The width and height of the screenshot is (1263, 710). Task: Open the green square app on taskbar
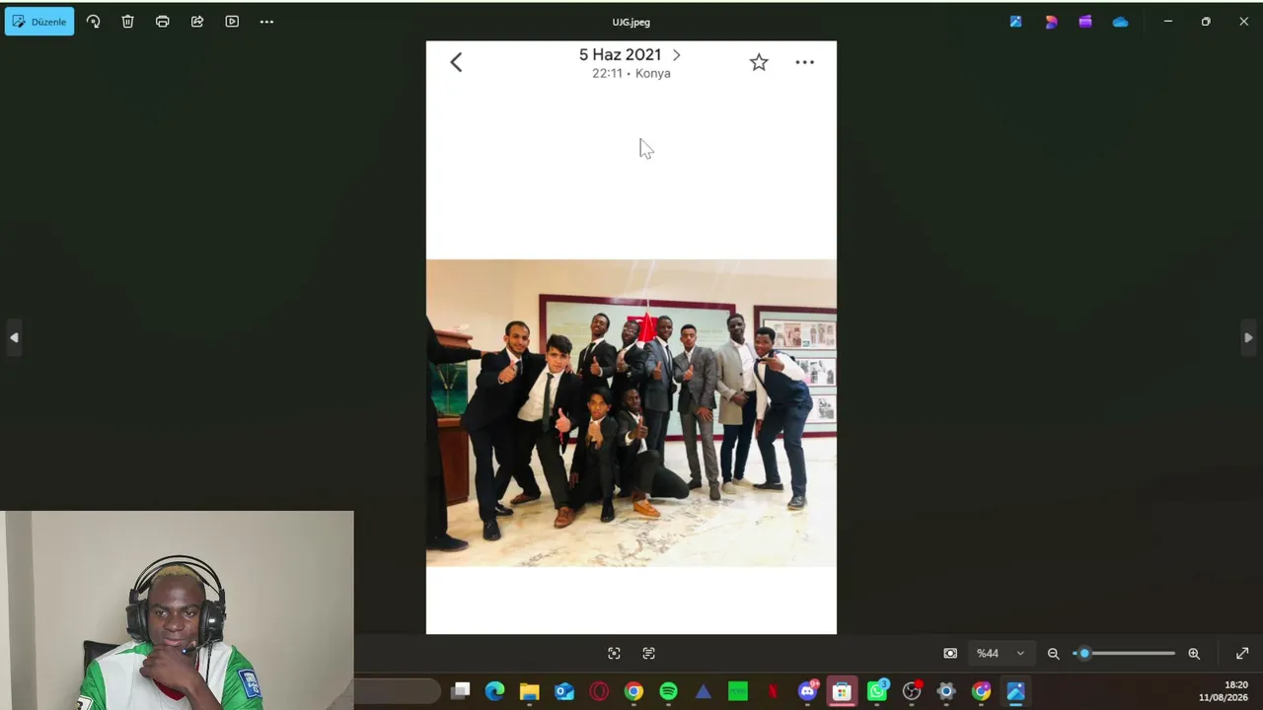738,691
